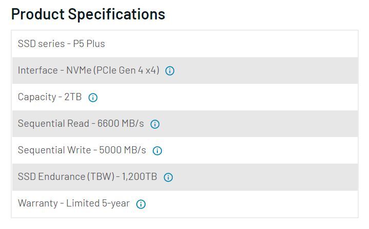The image size is (369, 229).
Task: Show info for Sequential Write speed
Action: tap(157, 151)
